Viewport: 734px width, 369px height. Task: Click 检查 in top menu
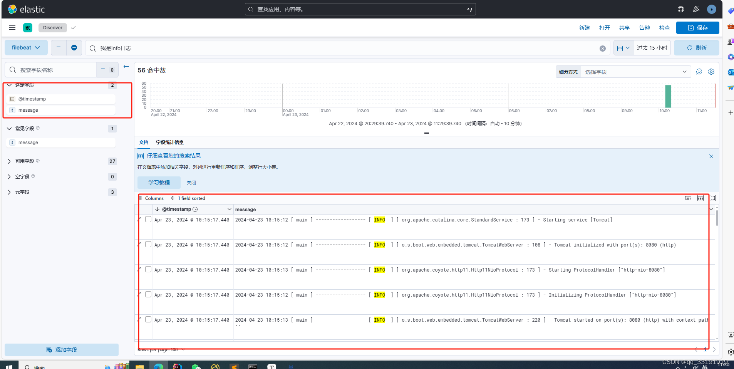[x=665, y=28]
